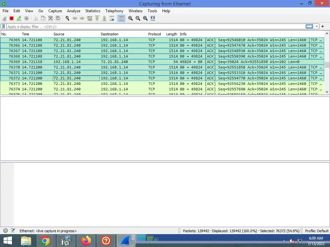Reset text to normal size
Image resolution: width=330 pixels, height=247 pixels.
[145, 18]
